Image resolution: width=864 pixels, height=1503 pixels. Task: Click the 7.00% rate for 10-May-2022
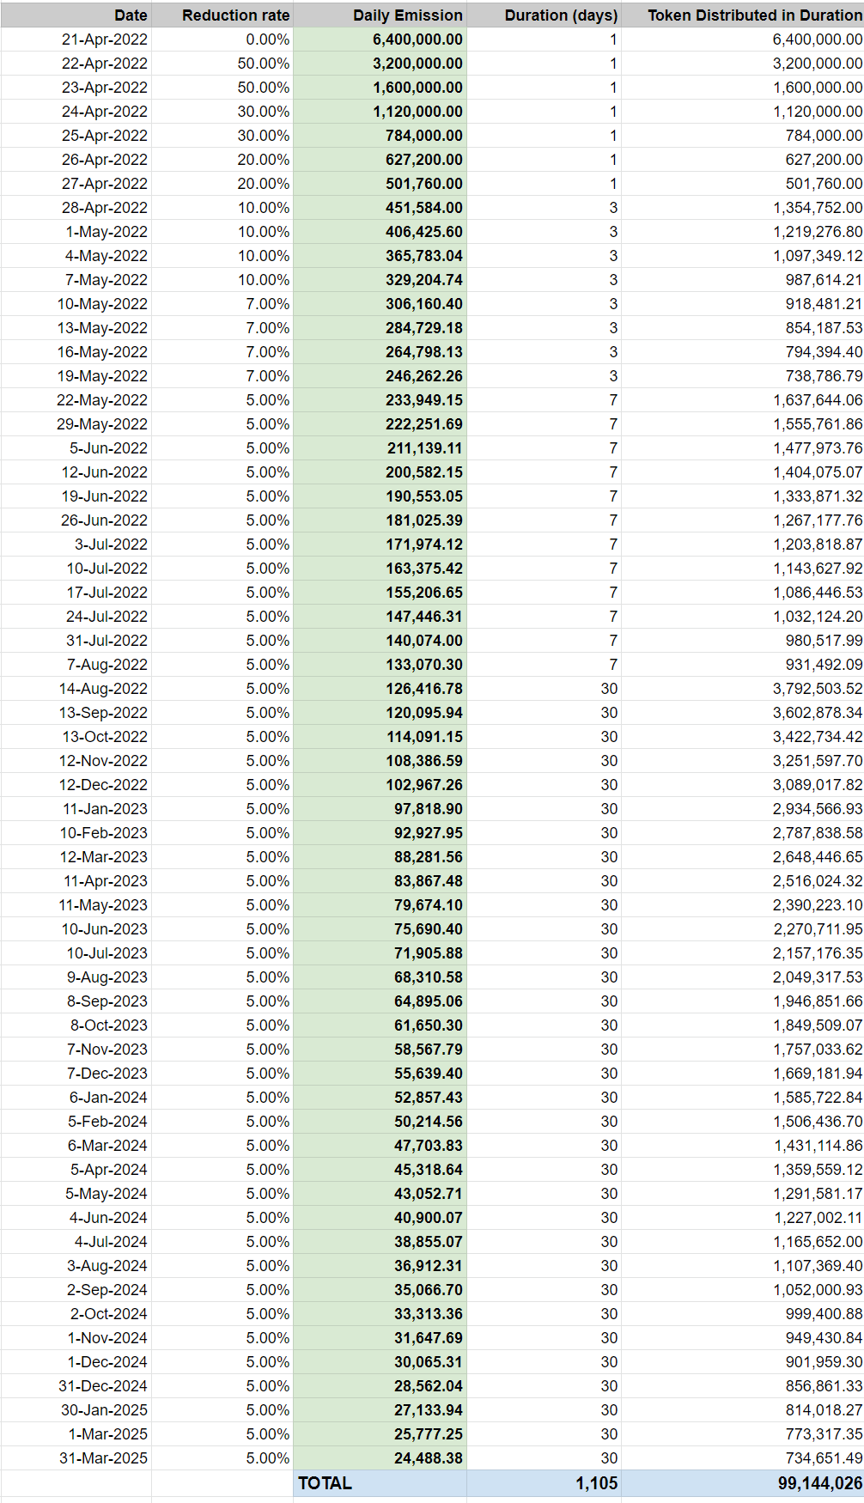(x=222, y=304)
